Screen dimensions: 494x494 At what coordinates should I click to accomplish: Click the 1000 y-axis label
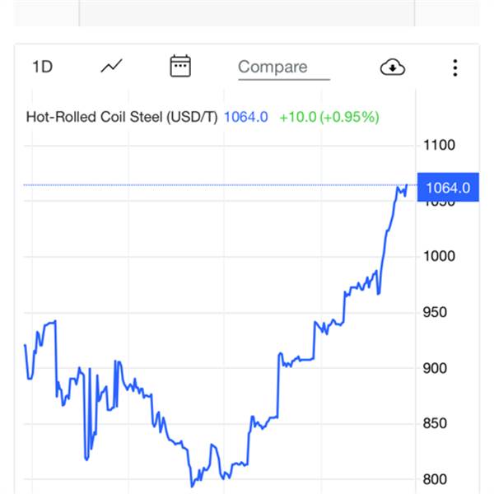tap(439, 256)
